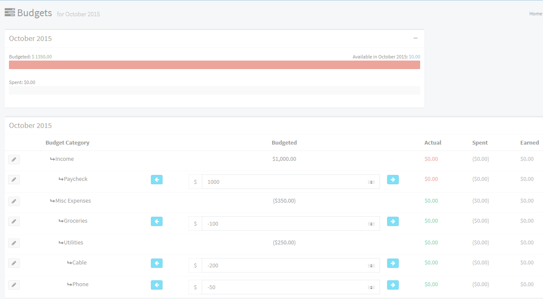Click the pencil icon beside Misc Expenses

tap(14, 201)
